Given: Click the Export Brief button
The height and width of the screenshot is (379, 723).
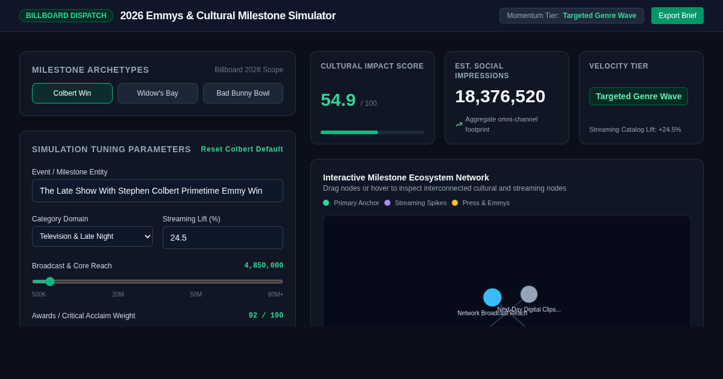Looking at the screenshot, I should coord(677,16).
